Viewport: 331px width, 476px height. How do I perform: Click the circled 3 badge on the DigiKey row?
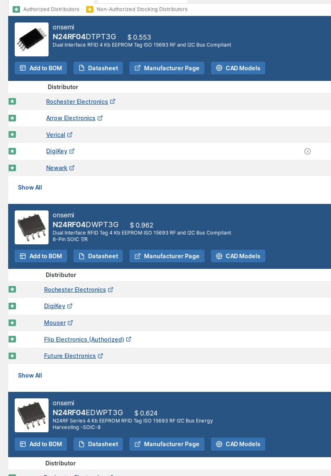pos(307,151)
